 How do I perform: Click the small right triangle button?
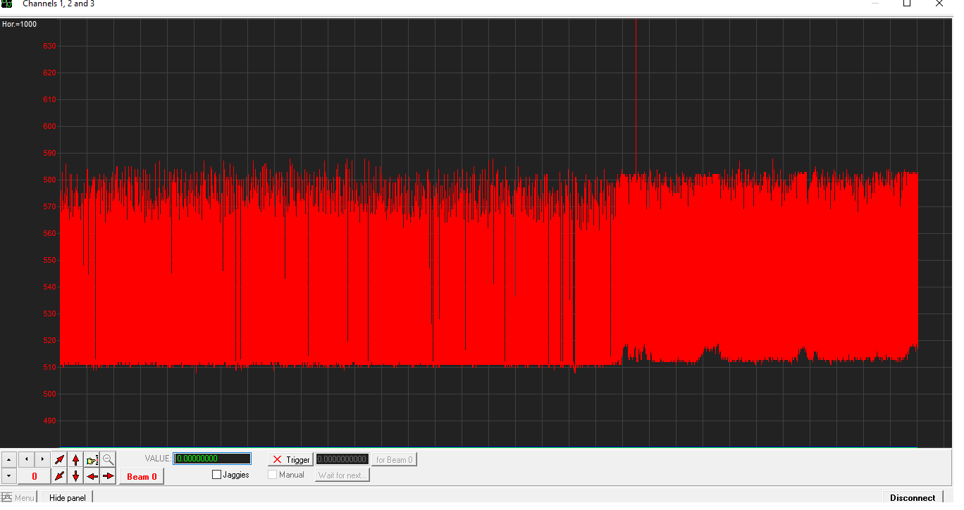point(42,459)
